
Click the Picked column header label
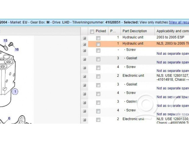point(101,31)
